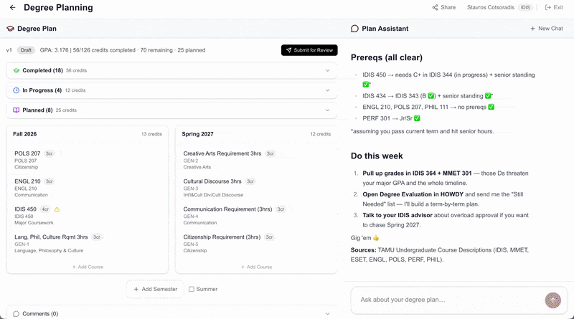The height and width of the screenshot is (319, 574).
Task: Click Add Semester button
Action: click(155, 289)
